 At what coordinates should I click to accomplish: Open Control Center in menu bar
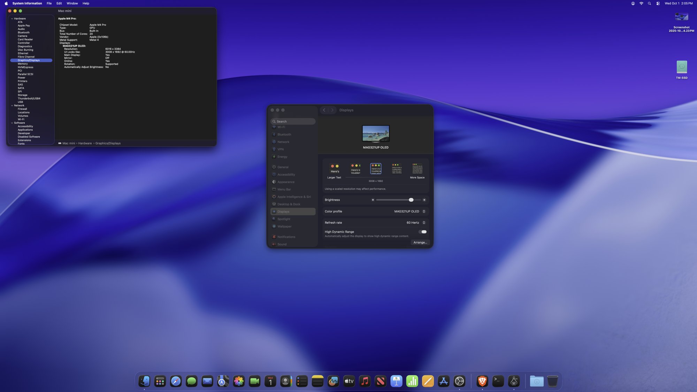pyautogui.click(x=658, y=3)
